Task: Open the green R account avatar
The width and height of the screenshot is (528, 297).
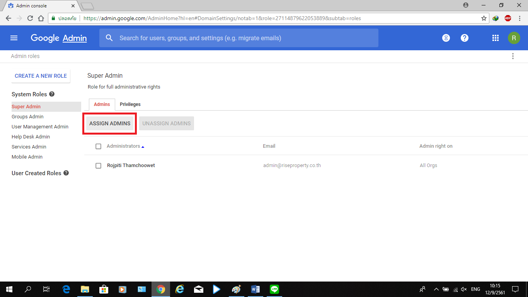Action: click(514, 38)
